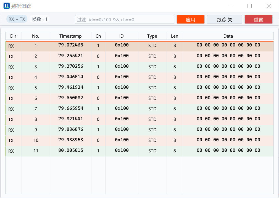Viewport: 279px width, 198px height.
Task: Click frame number 5 cell
Action: [36, 88]
